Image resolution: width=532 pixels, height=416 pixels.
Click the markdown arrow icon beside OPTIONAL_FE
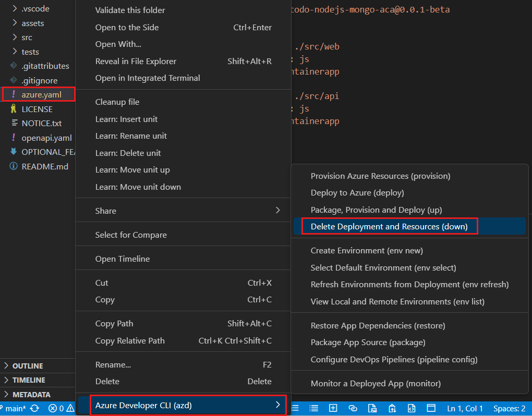pos(14,152)
